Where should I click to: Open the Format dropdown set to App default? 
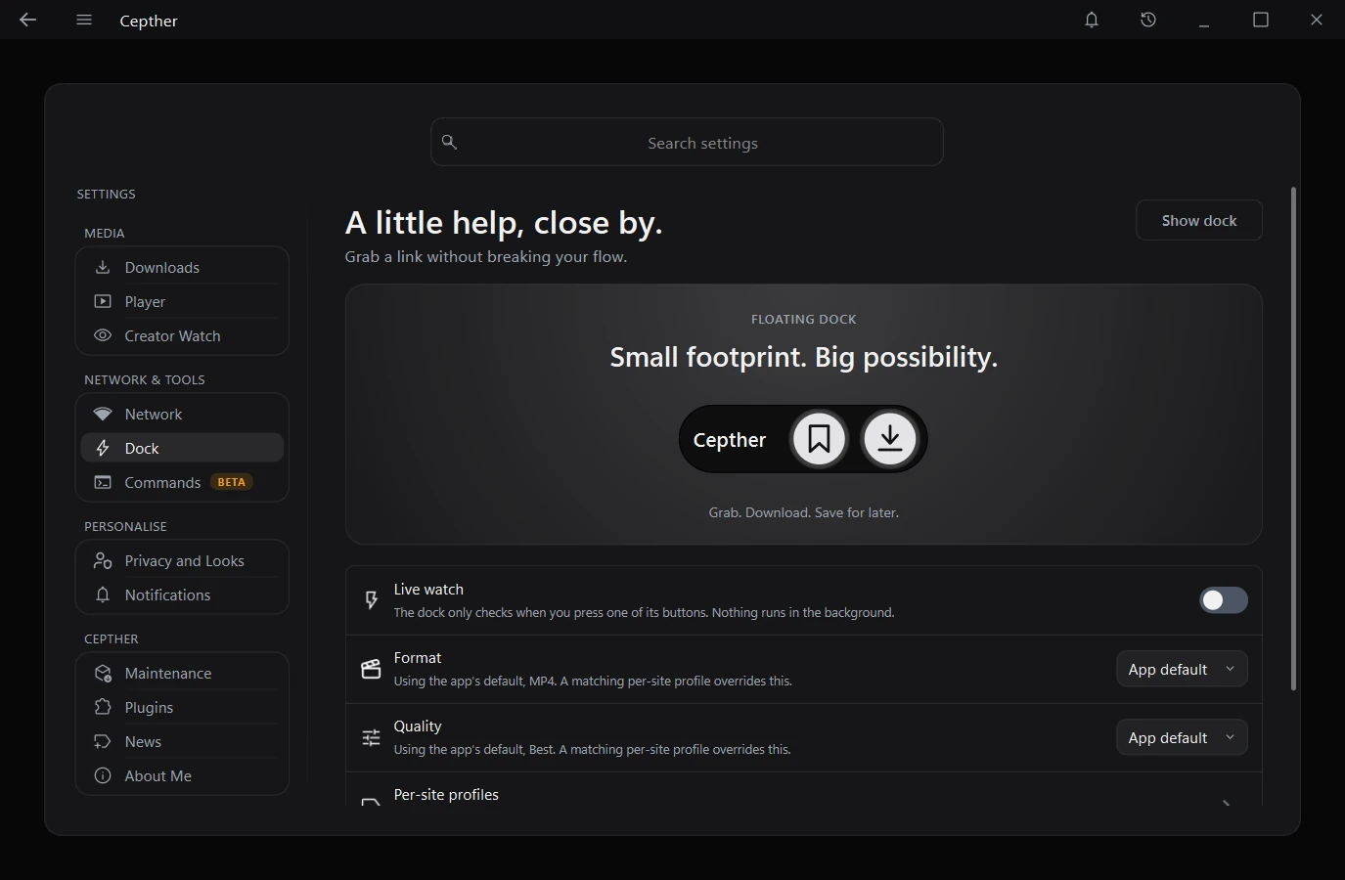pyautogui.click(x=1182, y=669)
